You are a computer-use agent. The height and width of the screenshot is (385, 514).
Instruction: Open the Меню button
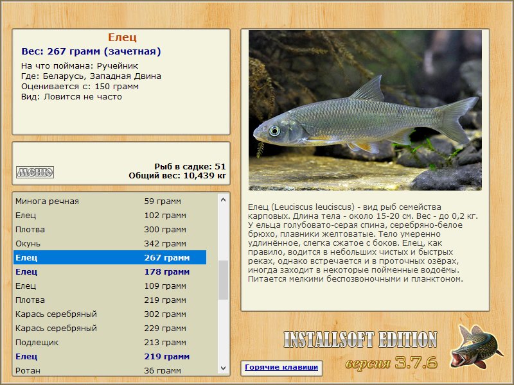pos(35,172)
